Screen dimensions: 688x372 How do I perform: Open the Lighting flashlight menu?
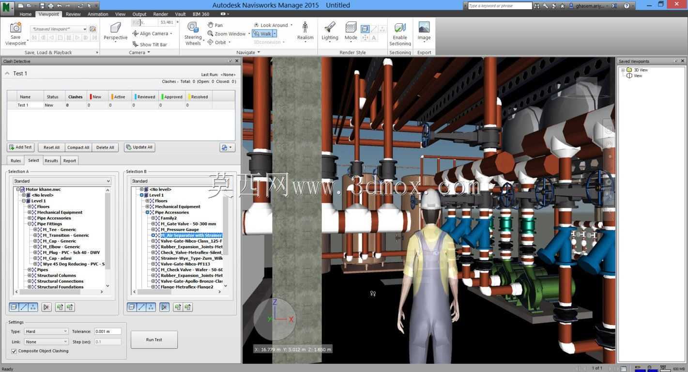point(330,31)
